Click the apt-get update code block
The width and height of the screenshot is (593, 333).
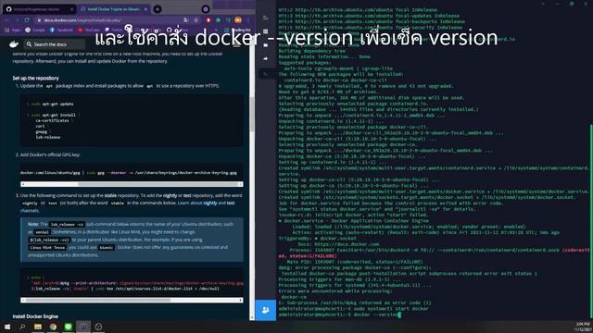pyautogui.click(x=132, y=120)
